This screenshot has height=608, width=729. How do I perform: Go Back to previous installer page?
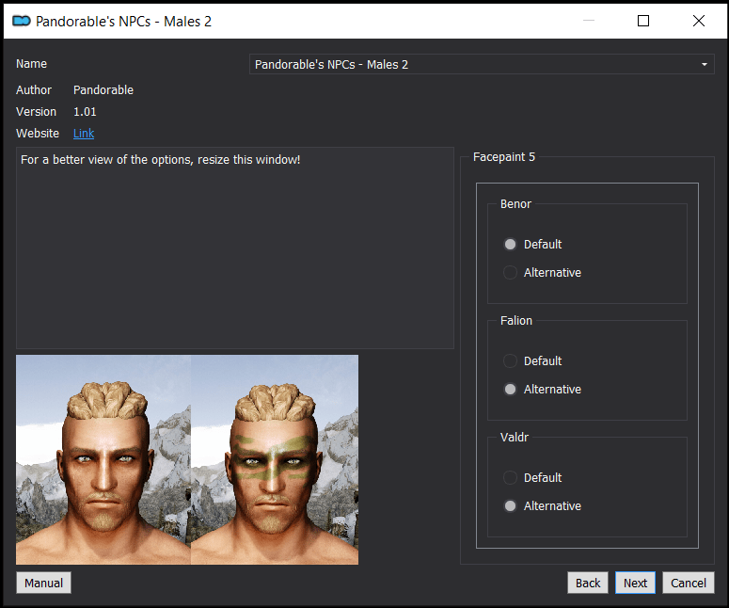[x=588, y=583]
